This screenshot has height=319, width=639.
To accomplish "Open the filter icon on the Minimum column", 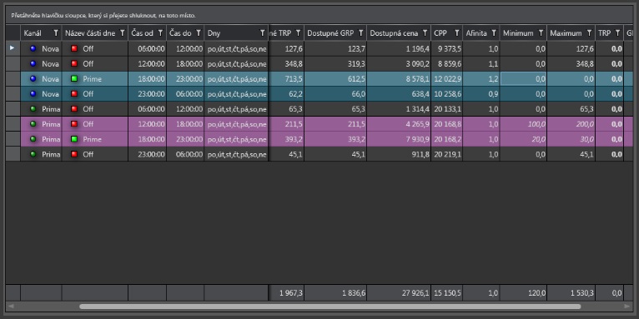I will tap(541, 33).
